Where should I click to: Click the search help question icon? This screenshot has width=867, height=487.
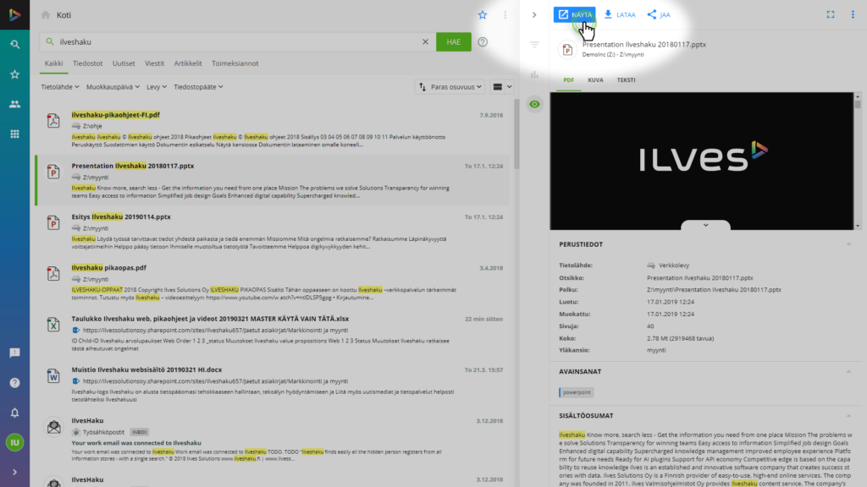pyautogui.click(x=483, y=42)
